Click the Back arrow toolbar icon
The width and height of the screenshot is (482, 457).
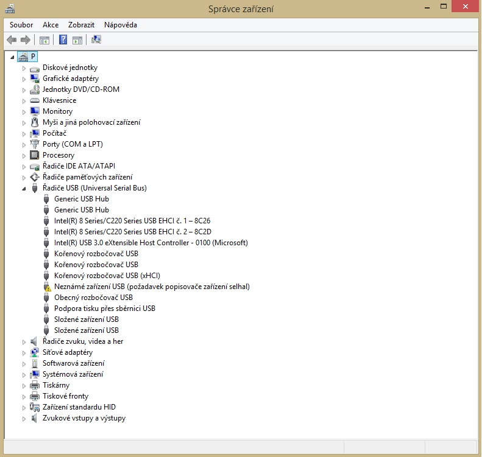tap(11, 40)
